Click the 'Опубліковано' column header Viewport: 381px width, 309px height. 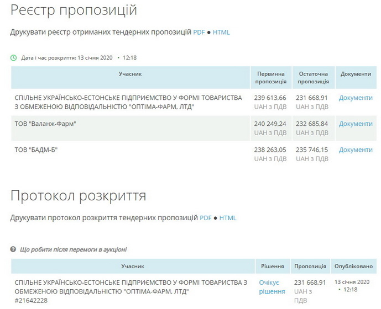pyautogui.click(x=353, y=266)
